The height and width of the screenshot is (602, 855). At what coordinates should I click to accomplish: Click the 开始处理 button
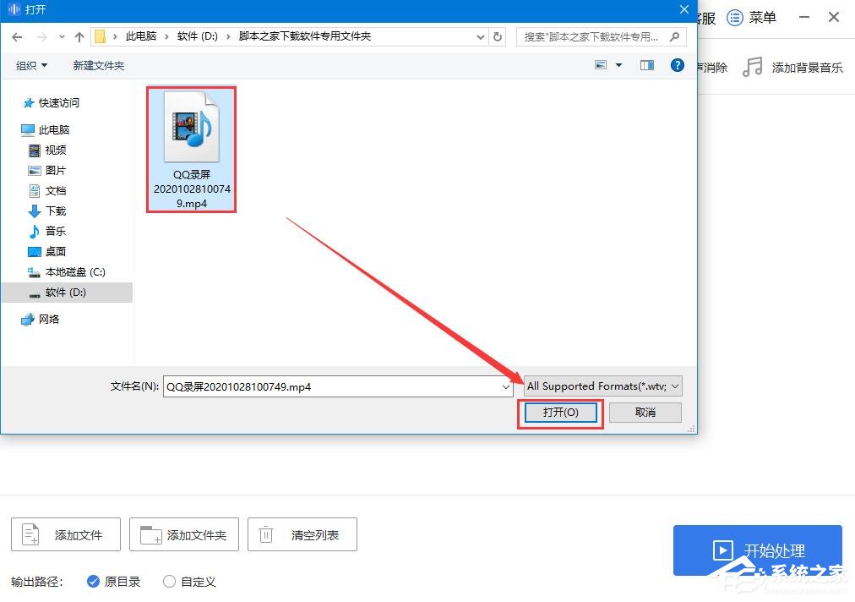pyautogui.click(x=757, y=550)
